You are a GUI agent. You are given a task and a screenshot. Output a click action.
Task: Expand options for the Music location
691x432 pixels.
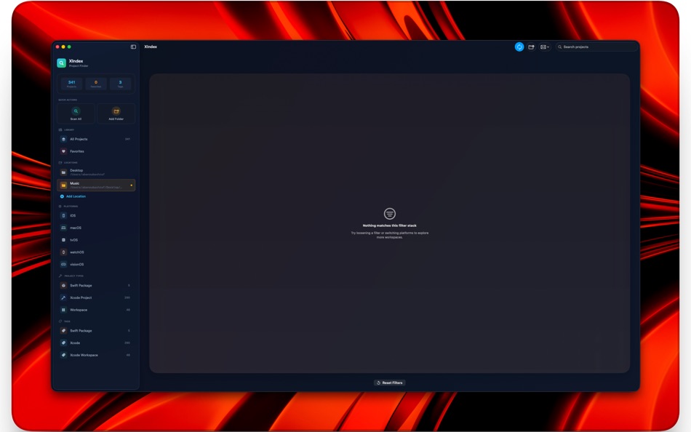pyautogui.click(x=129, y=185)
